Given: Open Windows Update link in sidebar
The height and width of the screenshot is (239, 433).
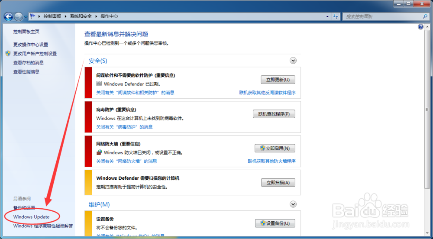Looking at the screenshot, I should [32, 217].
